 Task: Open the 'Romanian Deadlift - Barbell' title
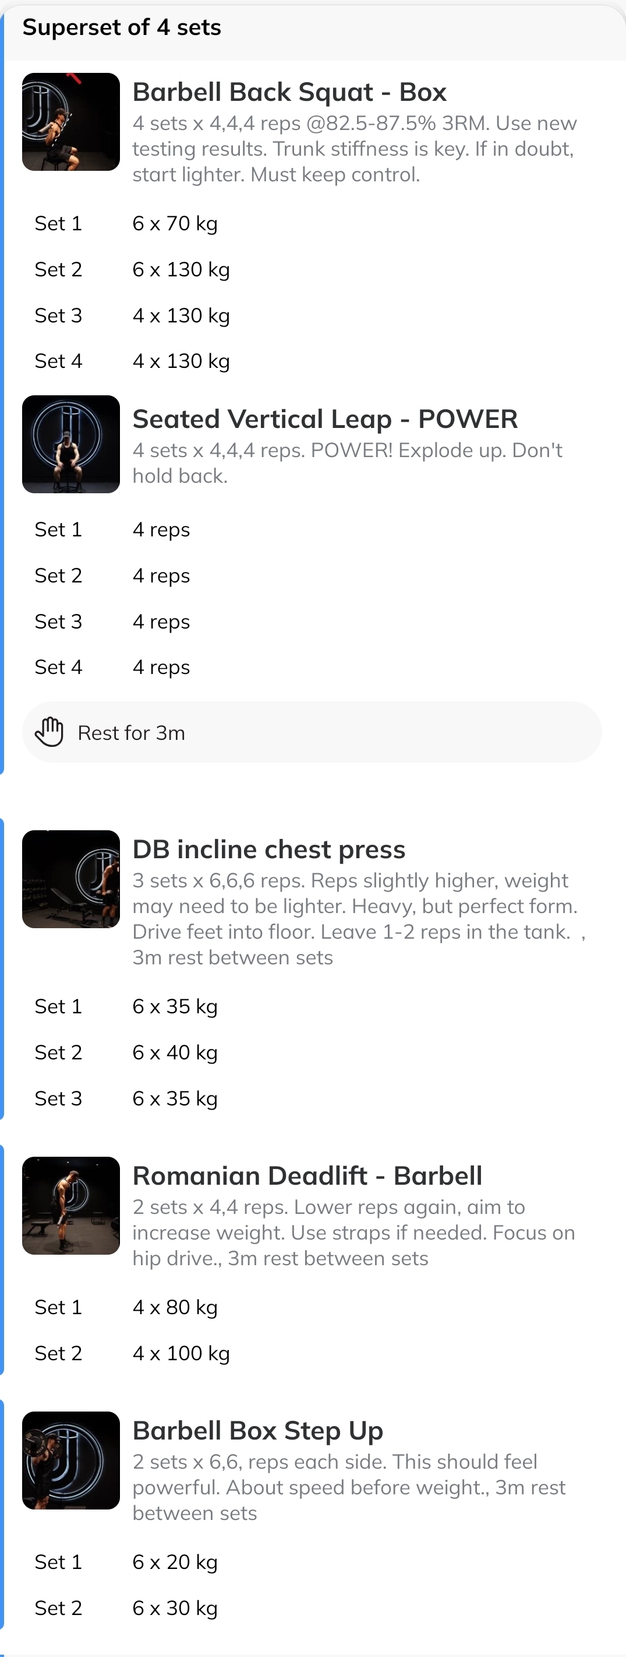pos(307,1175)
